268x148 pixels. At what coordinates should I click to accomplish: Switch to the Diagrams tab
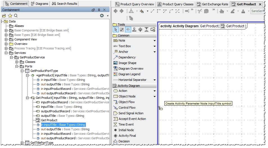(40, 4)
